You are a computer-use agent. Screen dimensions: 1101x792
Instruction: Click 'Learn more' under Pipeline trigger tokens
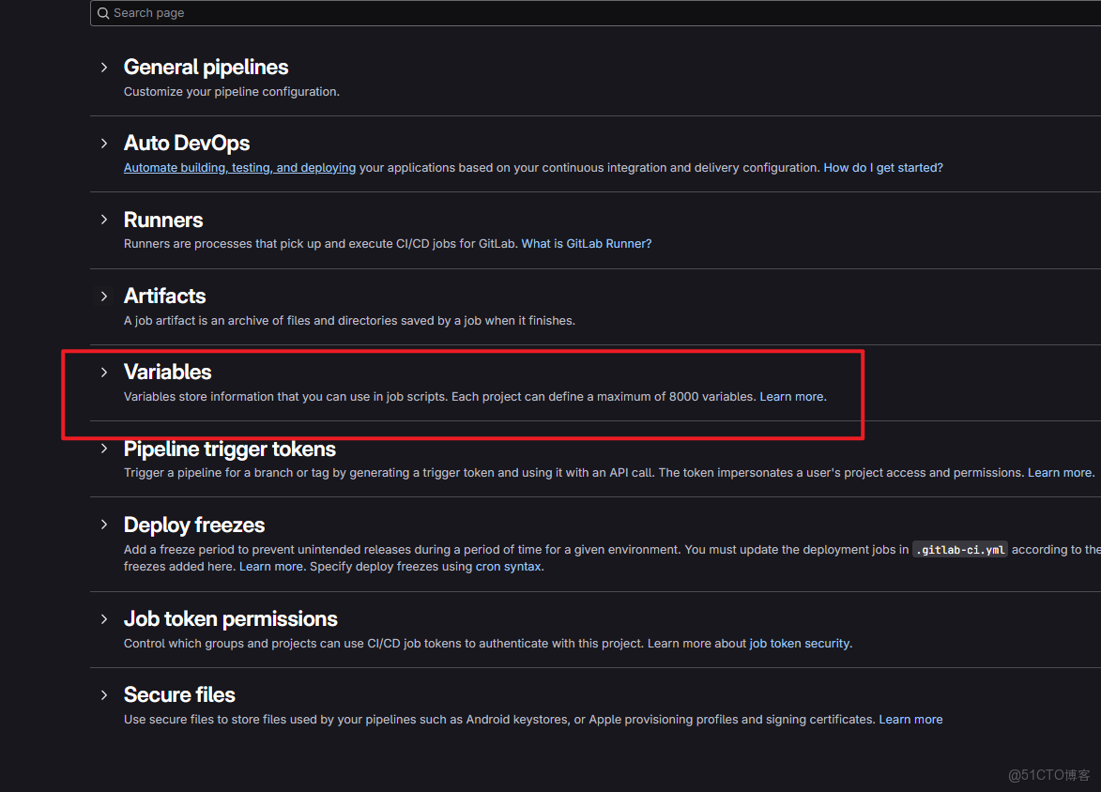pos(1060,472)
